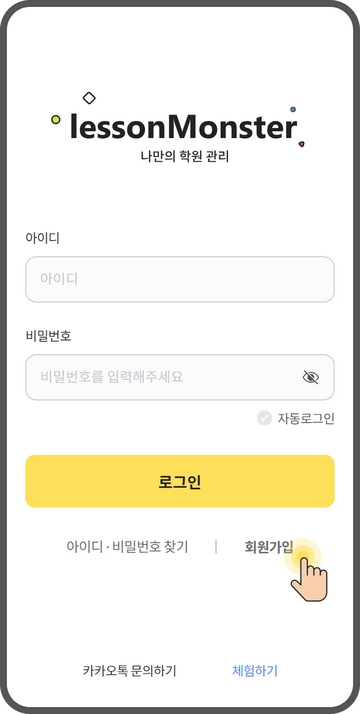Click the green dot beside the logo

coord(56,120)
